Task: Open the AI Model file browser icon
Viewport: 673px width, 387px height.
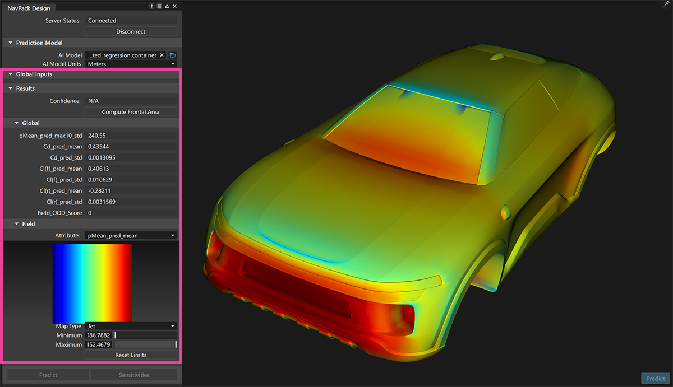Action: 173,55
